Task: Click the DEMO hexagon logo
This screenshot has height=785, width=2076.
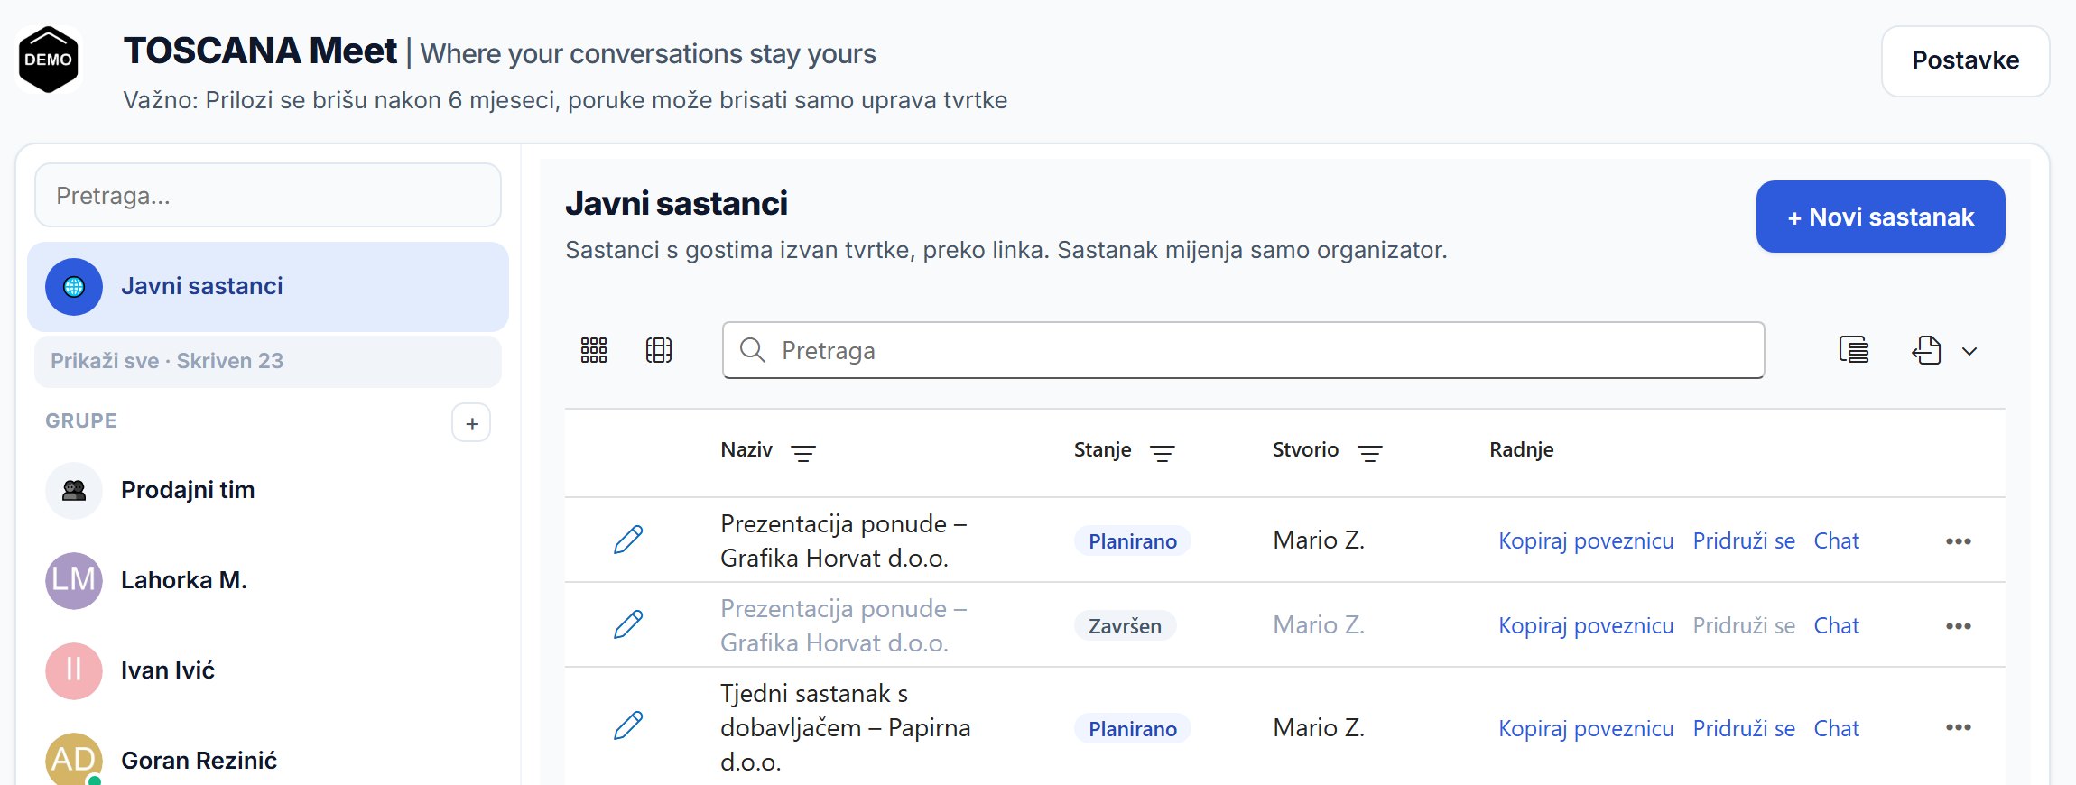Action: (x=49, y=60)
